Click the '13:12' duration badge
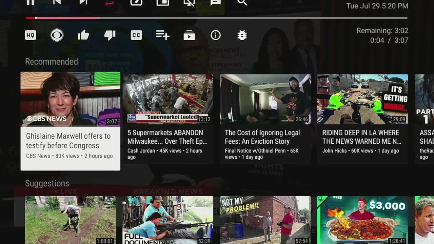Screen dimensions: 434x244 coord(204,119)
